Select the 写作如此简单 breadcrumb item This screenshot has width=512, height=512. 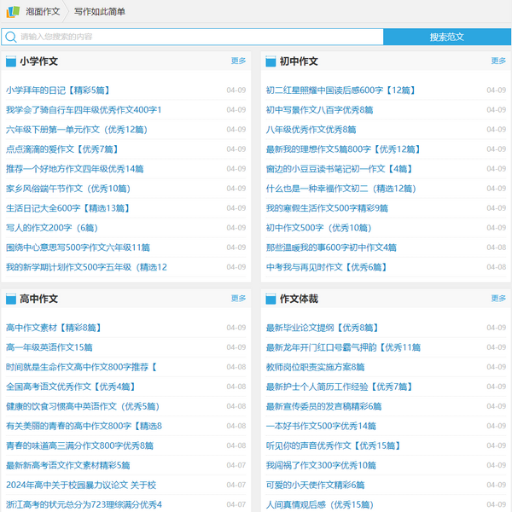tap(99, 12)
